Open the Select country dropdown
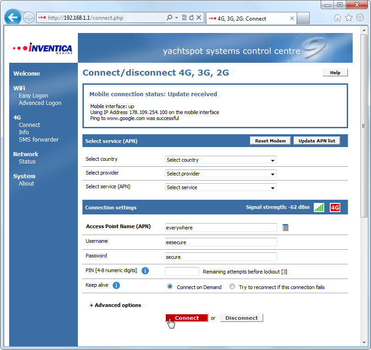The width and height of the screenshot is (371, 350). 220,160
